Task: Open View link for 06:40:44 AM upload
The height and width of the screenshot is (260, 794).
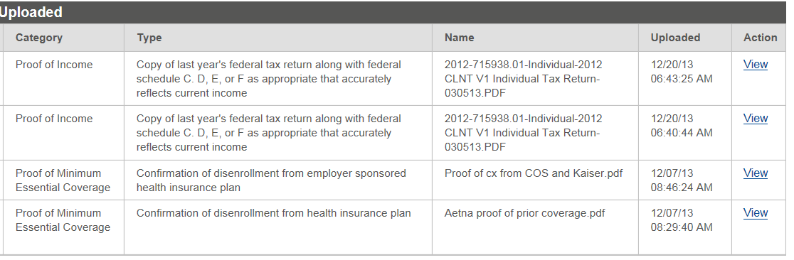Action: [x=755, y=119]
